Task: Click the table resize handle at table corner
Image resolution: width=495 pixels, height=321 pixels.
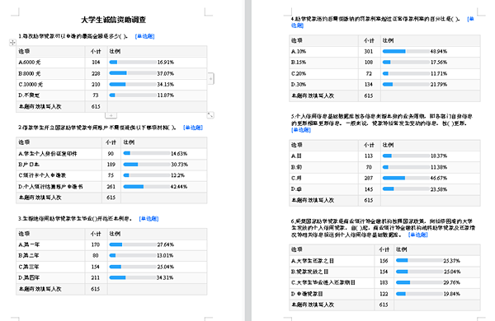Action: coord(210,115)
